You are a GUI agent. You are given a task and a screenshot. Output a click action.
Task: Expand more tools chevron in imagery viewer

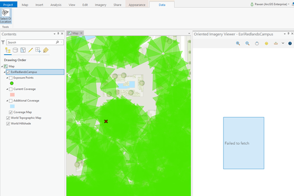(x=283, y=43)
